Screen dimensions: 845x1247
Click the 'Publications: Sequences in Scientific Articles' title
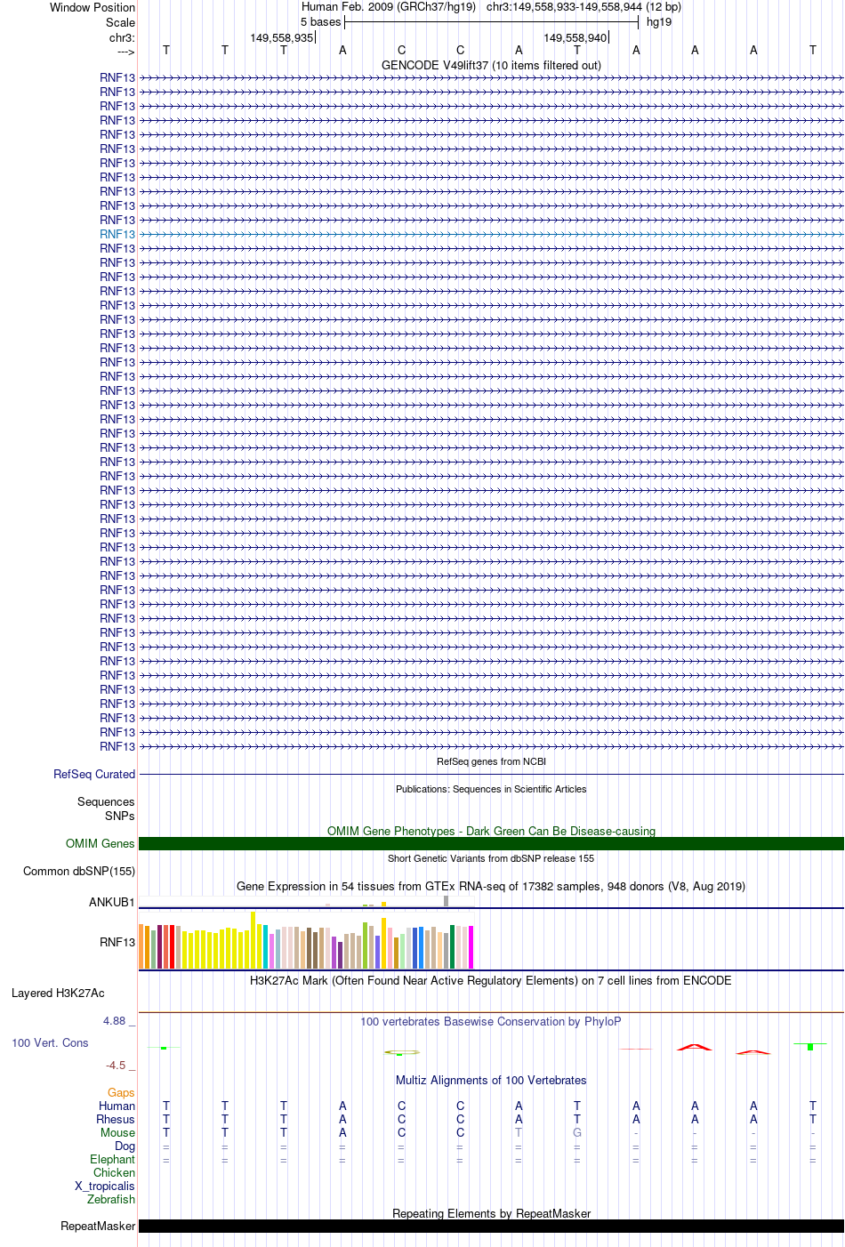pyautogui.click(x=491, y=790)
